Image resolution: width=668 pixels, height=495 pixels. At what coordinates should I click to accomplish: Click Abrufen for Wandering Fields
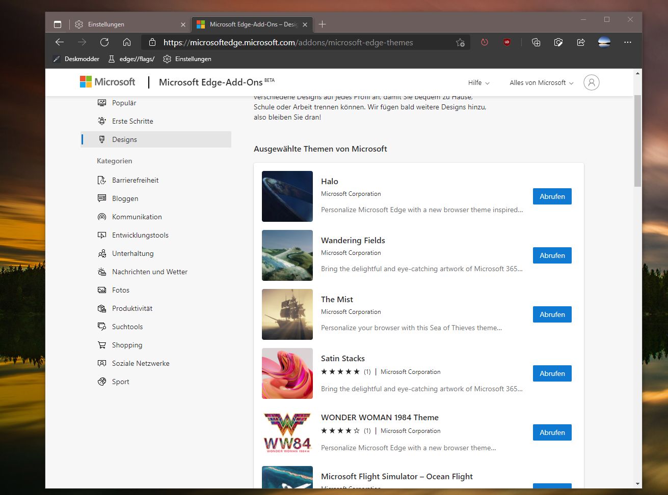(552, 255)
